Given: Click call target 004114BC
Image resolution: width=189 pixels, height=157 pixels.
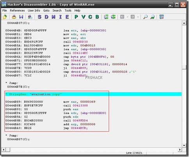Looking at the screenshot, I should coord(80,53).
